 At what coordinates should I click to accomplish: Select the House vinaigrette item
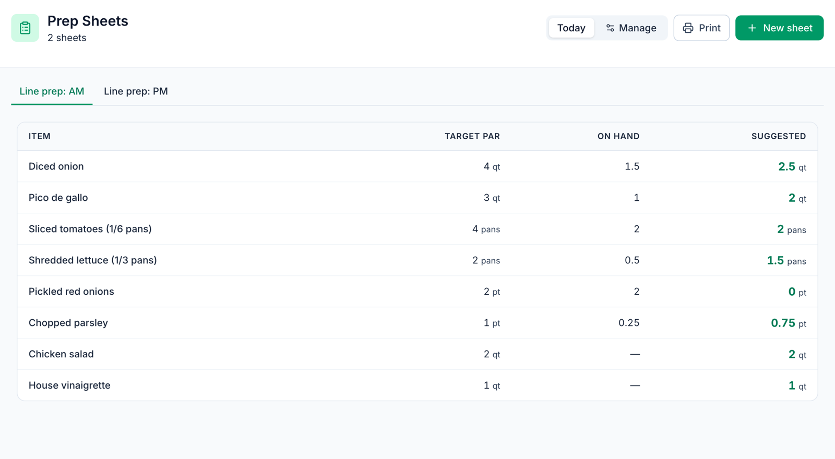[69, 385]
